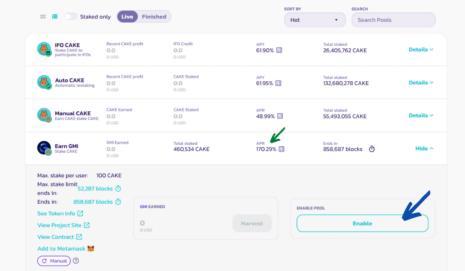Open See Token Info link

click(x=60, y=213)
